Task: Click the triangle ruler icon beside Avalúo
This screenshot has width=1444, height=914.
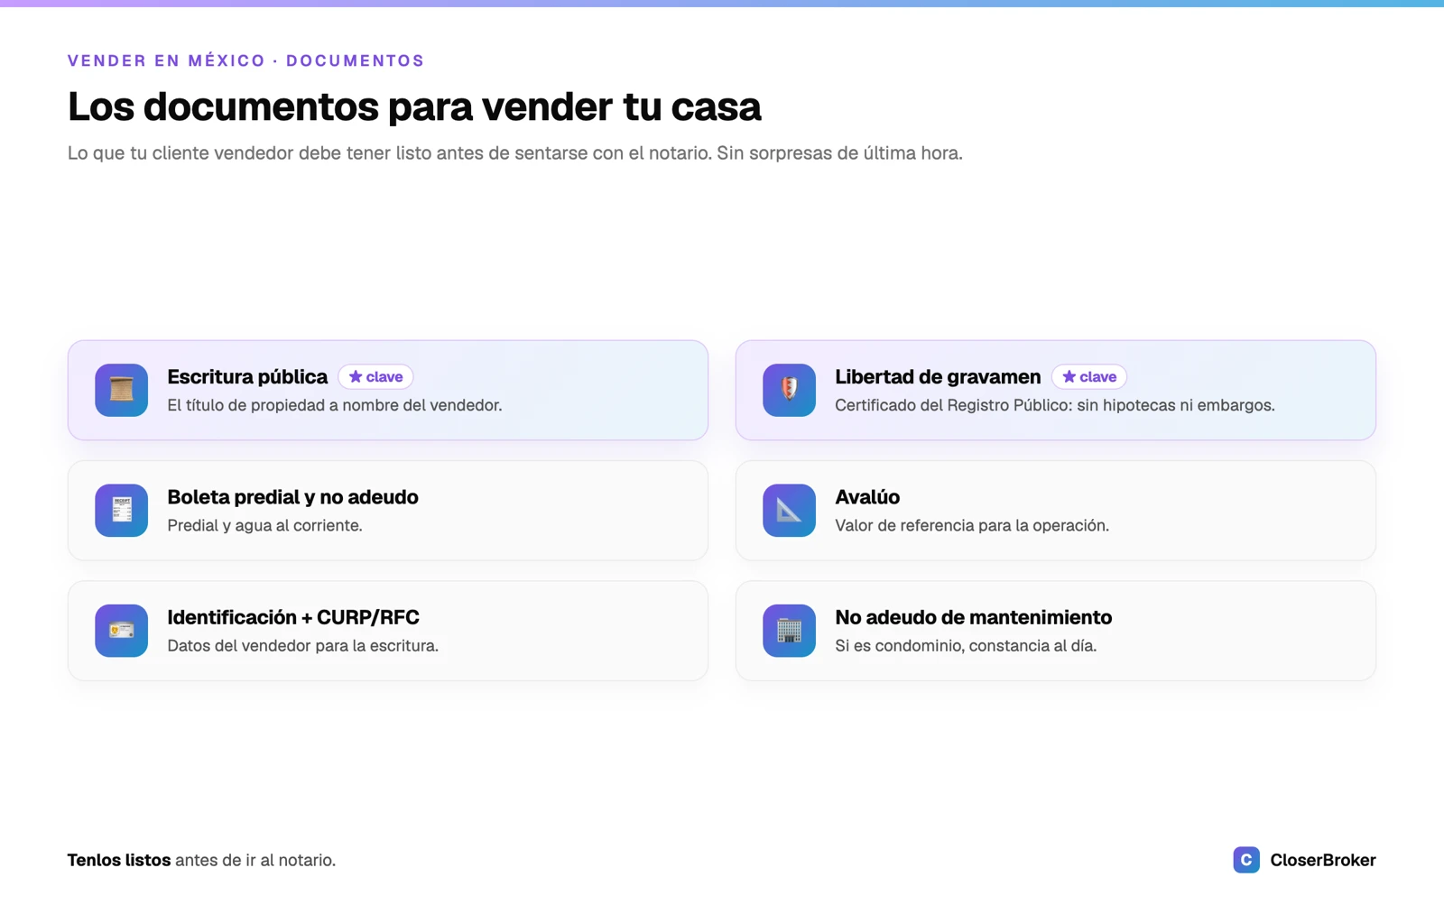Action: [789, 510]
